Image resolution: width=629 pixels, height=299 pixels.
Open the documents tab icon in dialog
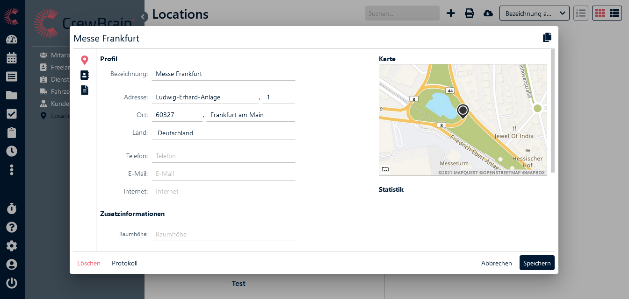[x=85, y=90]
